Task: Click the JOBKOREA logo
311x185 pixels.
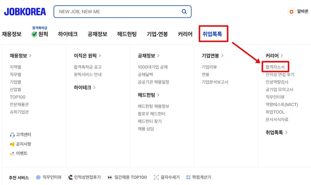Action: pos(25,12)
